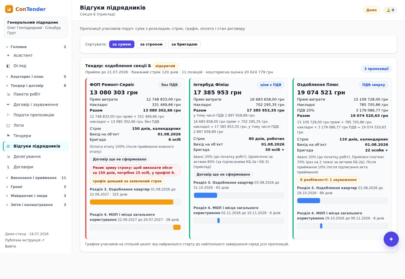Click the Подати пропозицію flag icon

(x=8, y=115)
